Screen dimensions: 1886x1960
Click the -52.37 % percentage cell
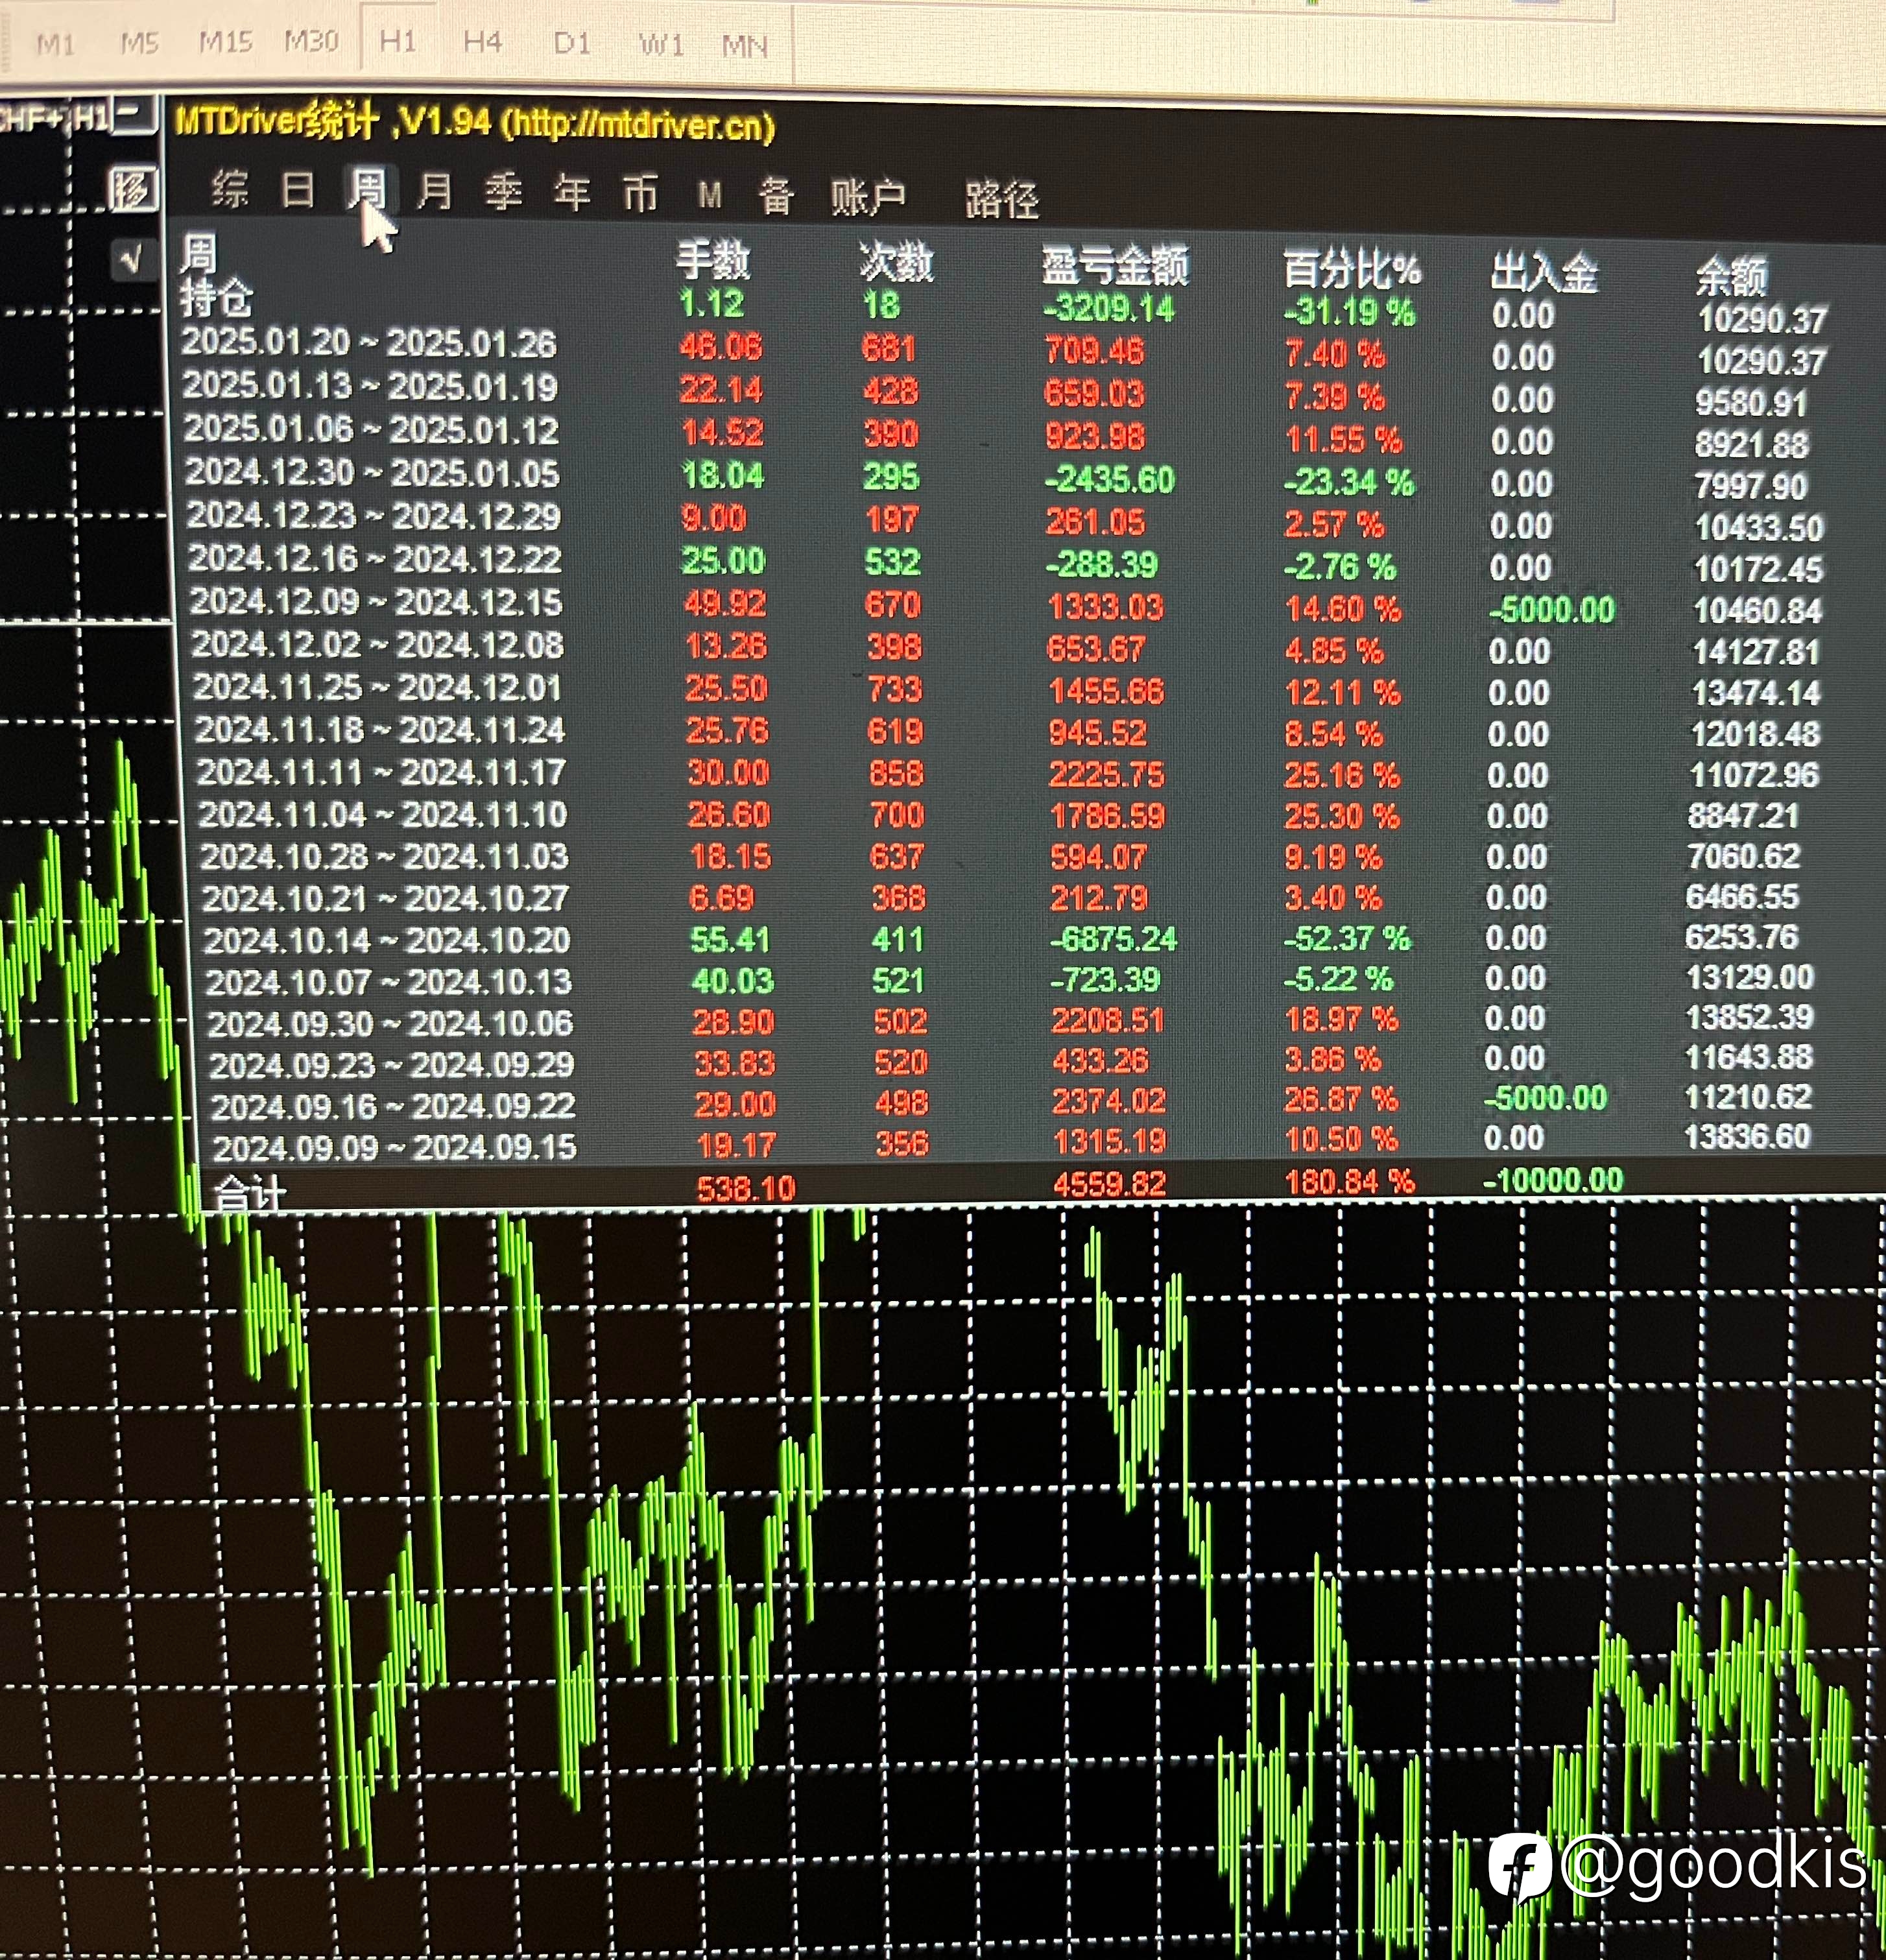tap(1346, 938)
